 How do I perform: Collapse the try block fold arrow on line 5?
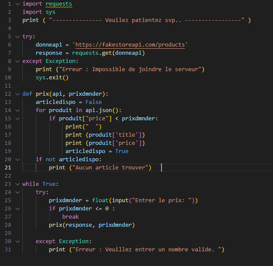tap(18, 37)
